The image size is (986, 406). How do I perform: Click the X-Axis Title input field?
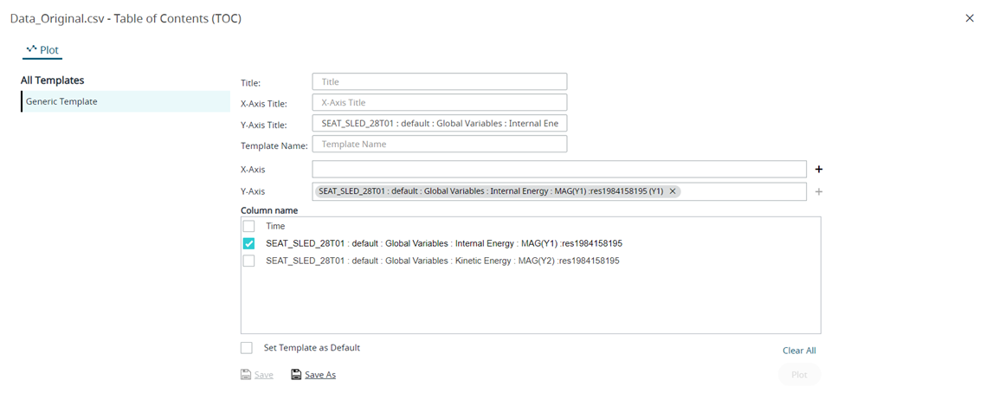coord(439,102)
